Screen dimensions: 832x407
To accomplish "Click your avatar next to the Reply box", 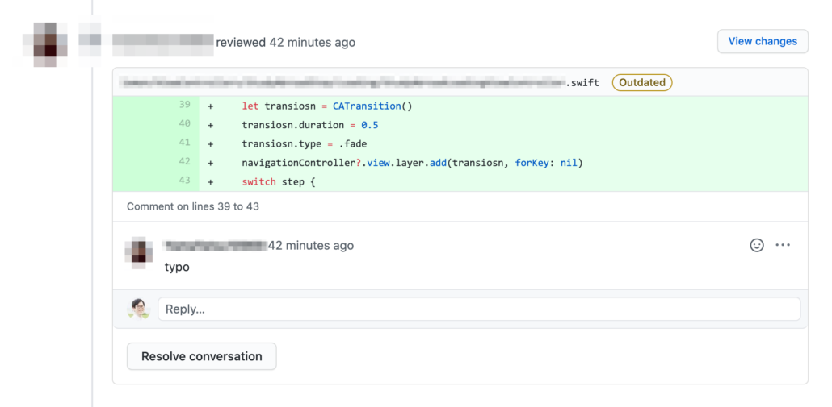I will [140, 309].
